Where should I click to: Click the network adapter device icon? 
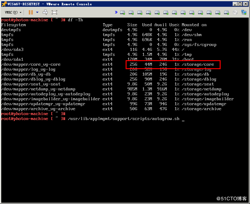click(244, 12)
